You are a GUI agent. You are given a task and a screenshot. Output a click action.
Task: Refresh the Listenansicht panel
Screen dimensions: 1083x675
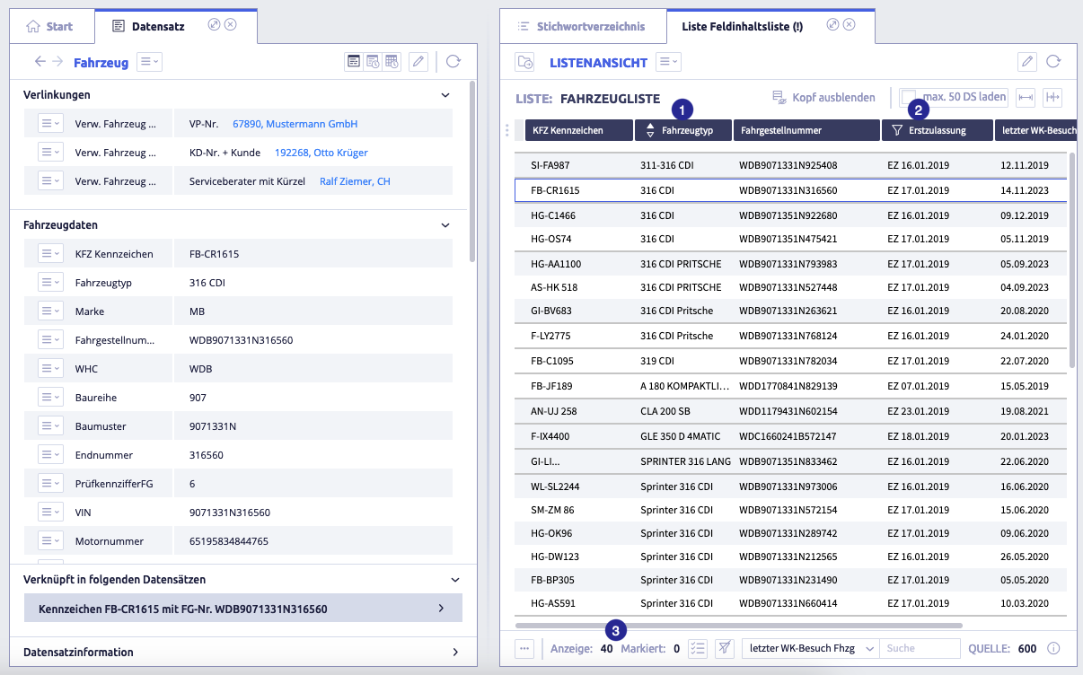(1053, 62)
